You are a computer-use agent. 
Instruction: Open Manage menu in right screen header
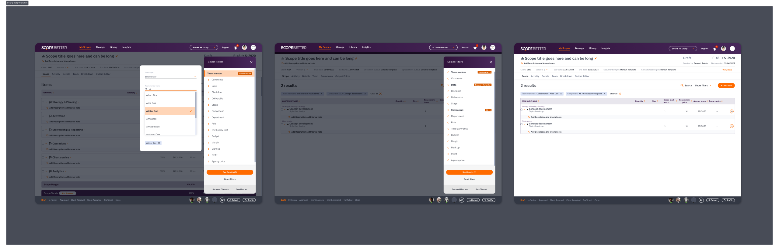point(579,49)
